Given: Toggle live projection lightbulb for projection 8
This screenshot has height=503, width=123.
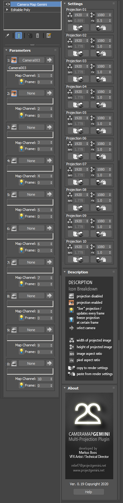Looking at the screenshot, I should [21, 317].
